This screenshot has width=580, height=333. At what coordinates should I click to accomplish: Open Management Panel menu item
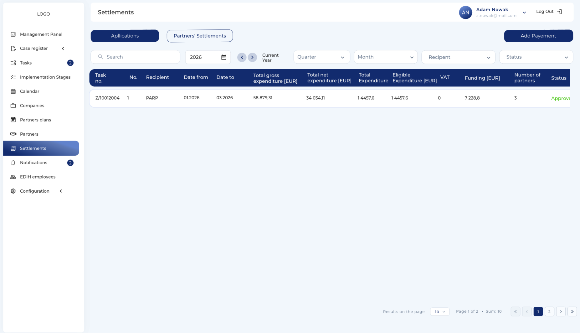click(41, 34)
